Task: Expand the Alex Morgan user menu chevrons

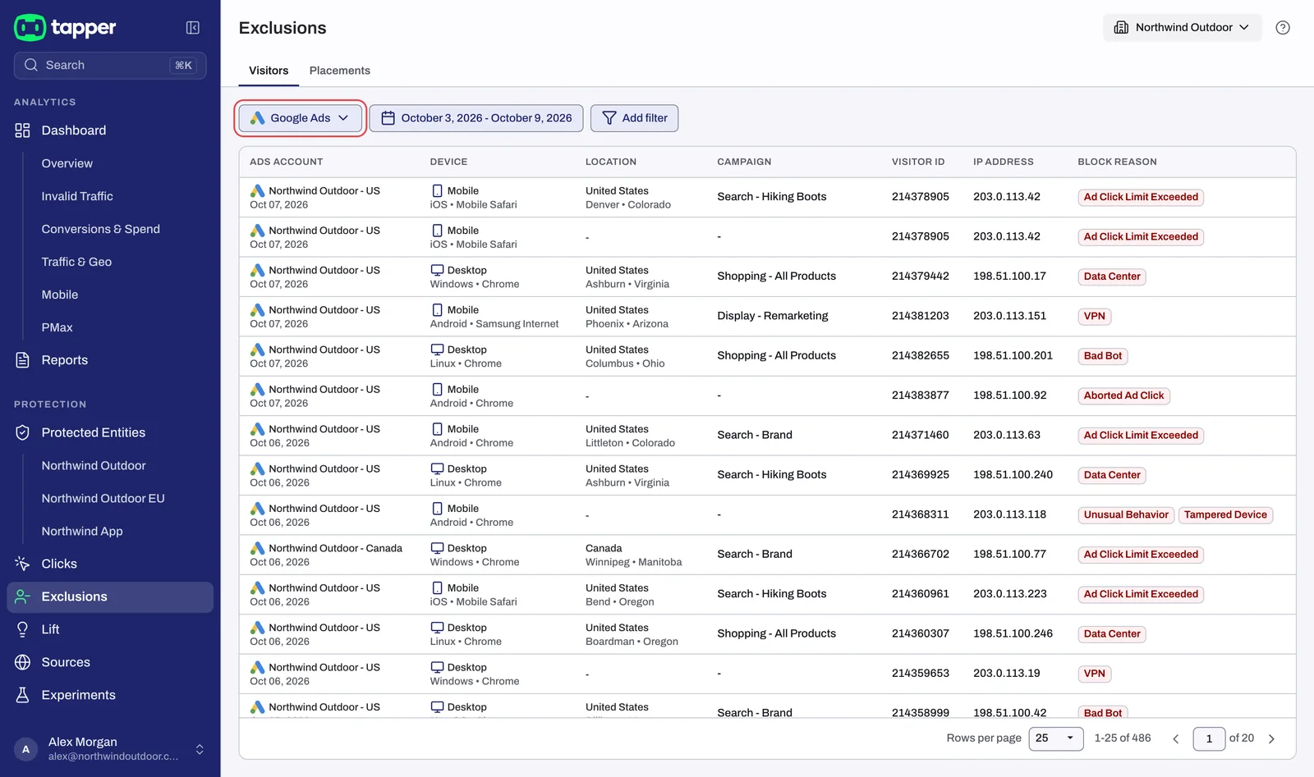Action: tap(200, 749)
